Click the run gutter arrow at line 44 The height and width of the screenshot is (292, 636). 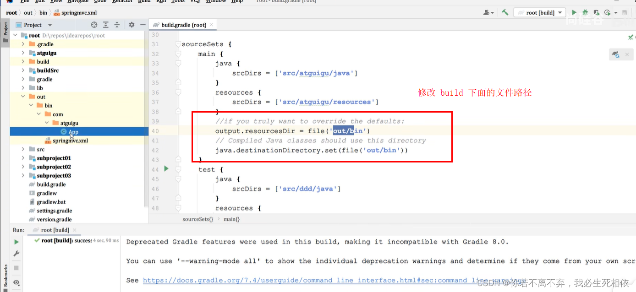[x=166, y=169]
